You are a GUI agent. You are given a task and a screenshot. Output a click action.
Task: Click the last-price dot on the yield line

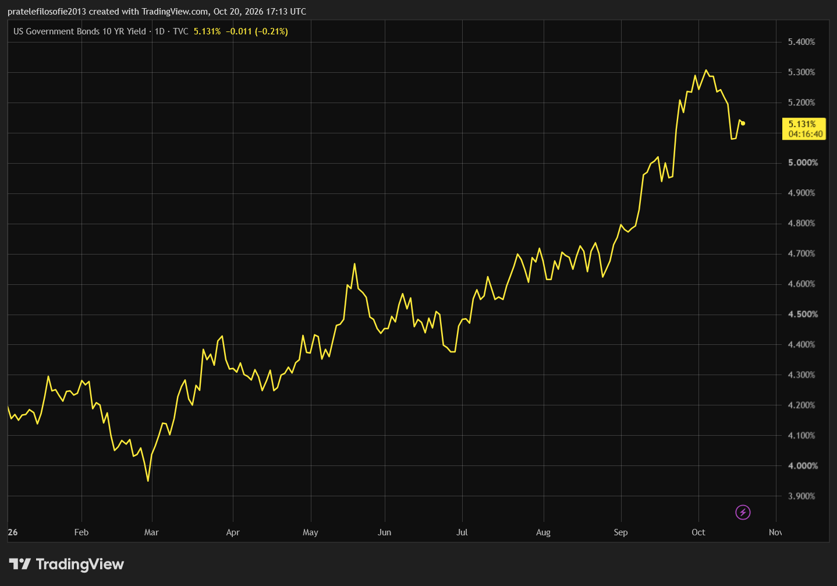[743, 123]
